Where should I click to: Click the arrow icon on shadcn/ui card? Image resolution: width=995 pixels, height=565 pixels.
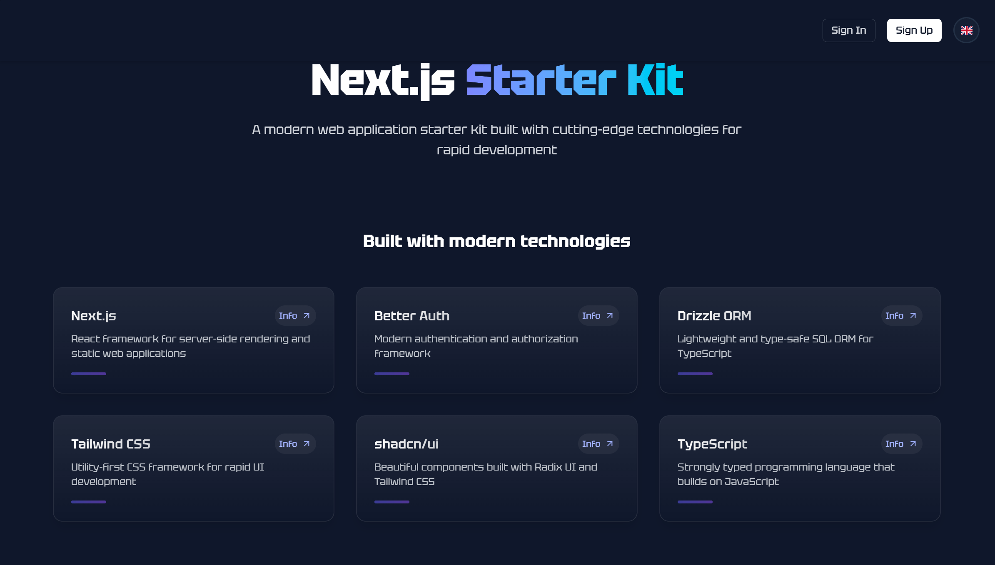[x=610, y=444]
